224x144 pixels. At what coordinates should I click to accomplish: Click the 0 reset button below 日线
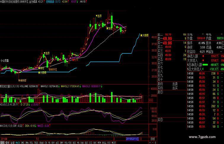point(155,143)
